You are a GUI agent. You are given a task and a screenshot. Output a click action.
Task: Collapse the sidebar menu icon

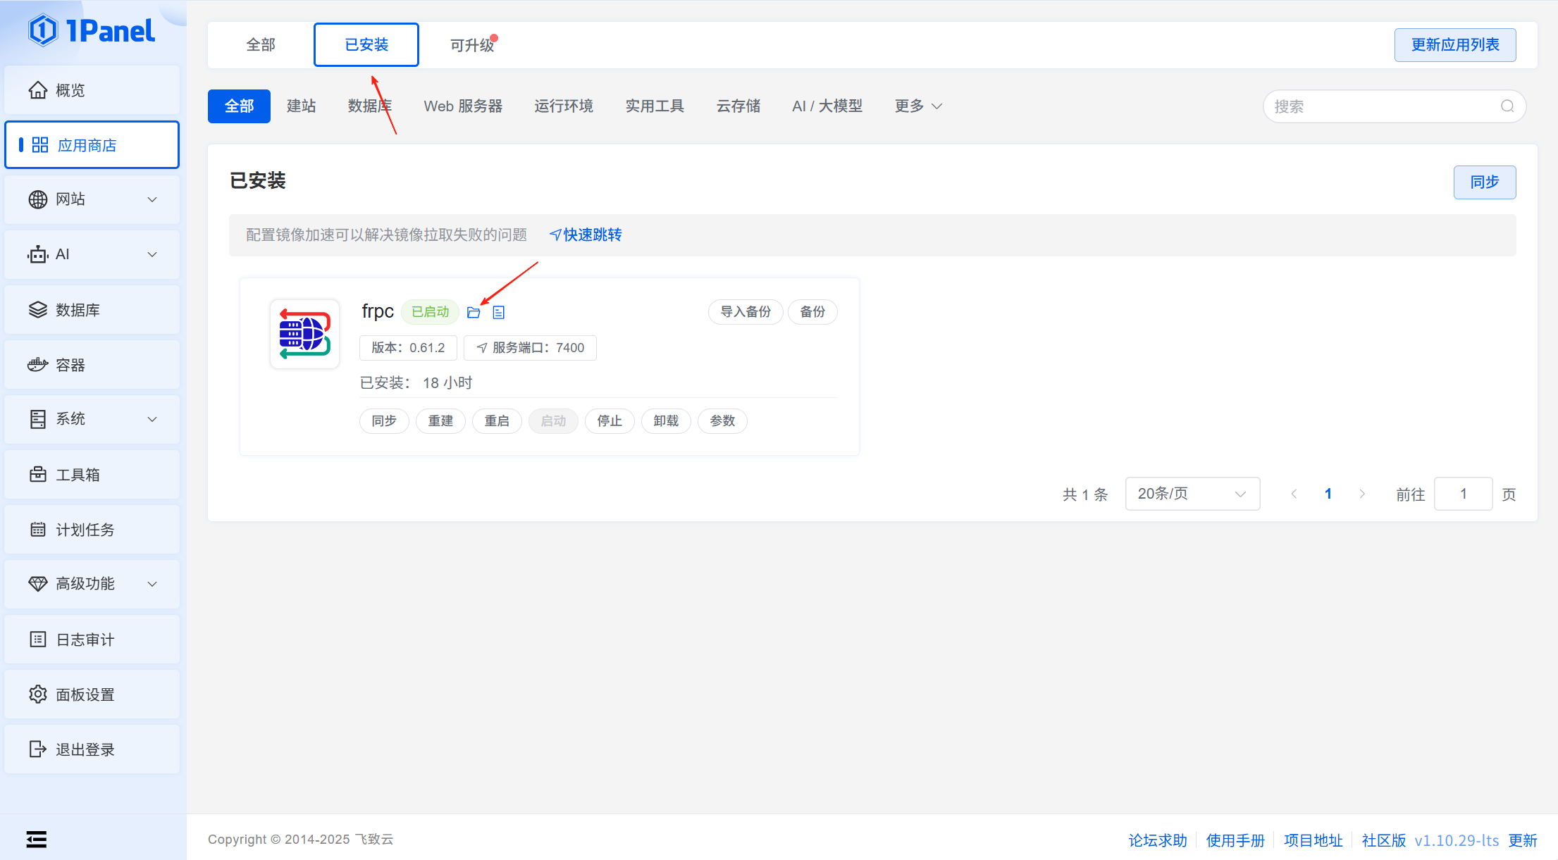[x=37, y=839]
